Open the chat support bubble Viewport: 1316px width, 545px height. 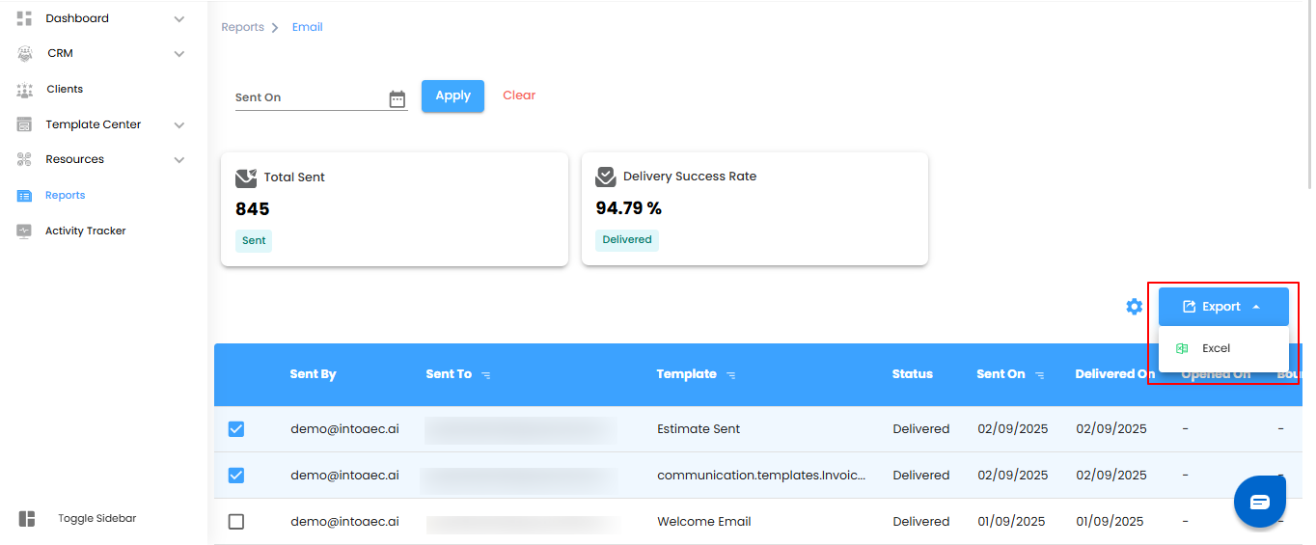coord(1260,502)
